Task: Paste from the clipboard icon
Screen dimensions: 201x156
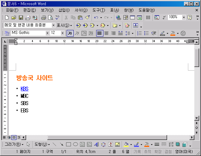Action: coord(80,18)
